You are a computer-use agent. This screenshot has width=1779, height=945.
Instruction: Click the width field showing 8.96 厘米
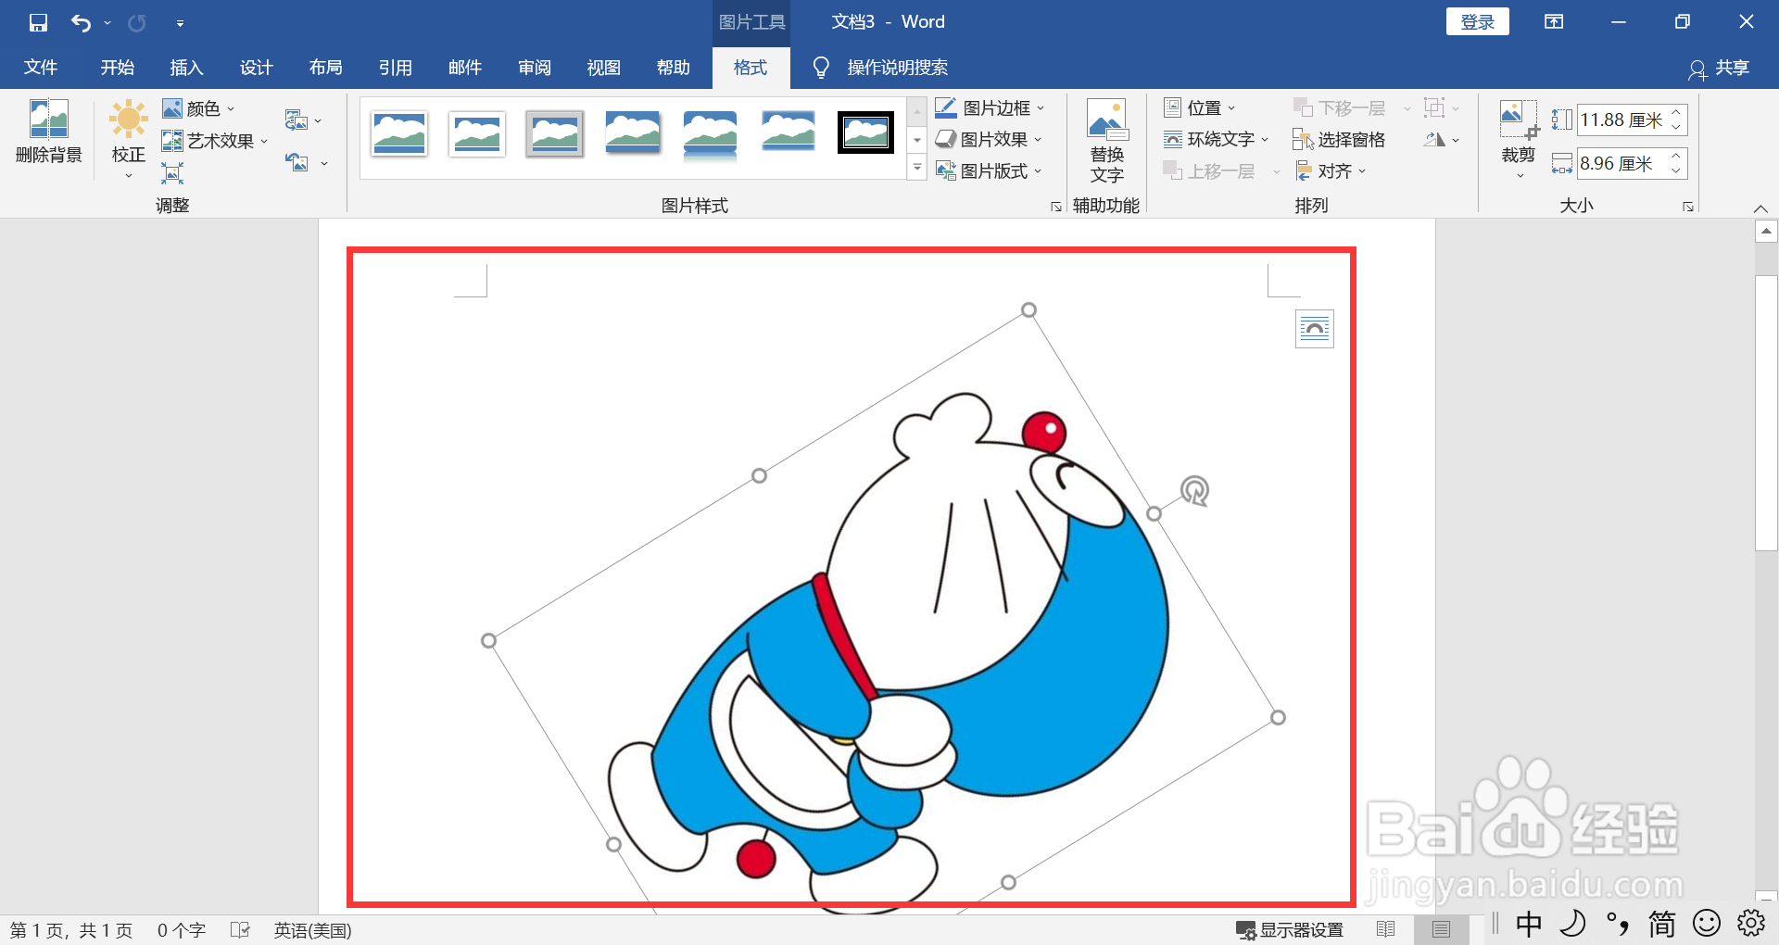(x=1622, y=163)
